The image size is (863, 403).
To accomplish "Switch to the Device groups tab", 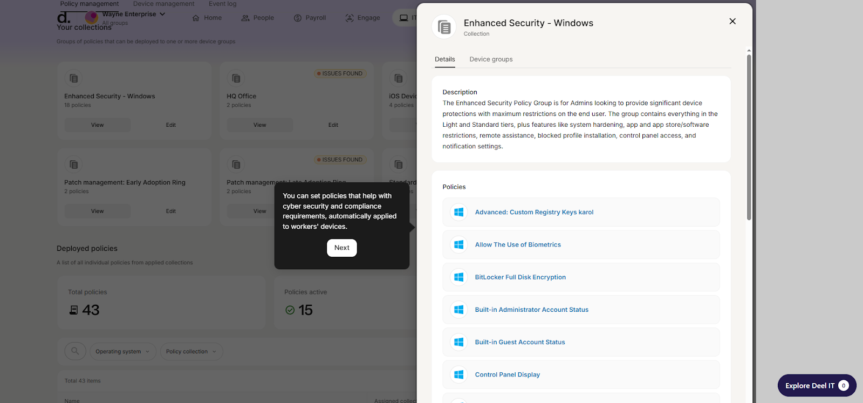I will [x=491, y=59].
